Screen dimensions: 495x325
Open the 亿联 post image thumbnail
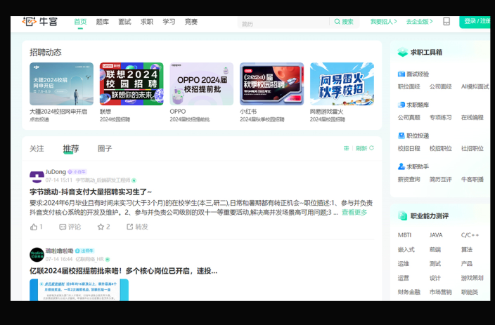coord(79,290)
